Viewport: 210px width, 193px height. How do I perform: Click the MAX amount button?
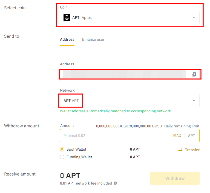click(177, 136)
